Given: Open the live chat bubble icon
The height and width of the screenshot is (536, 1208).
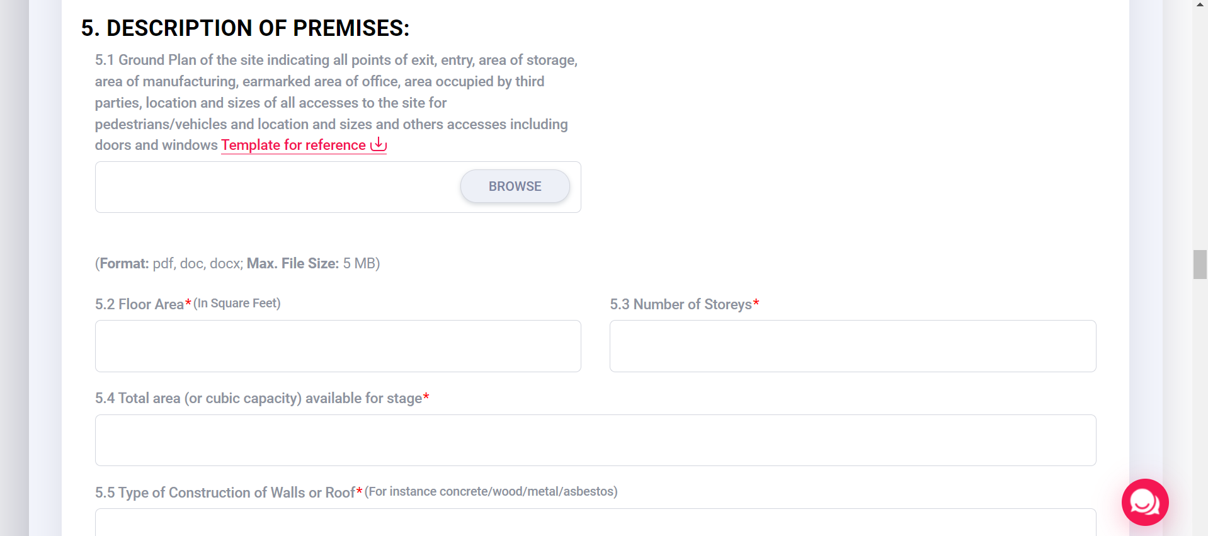Looking at the screenshot, I should click(x=1144, y=502).
